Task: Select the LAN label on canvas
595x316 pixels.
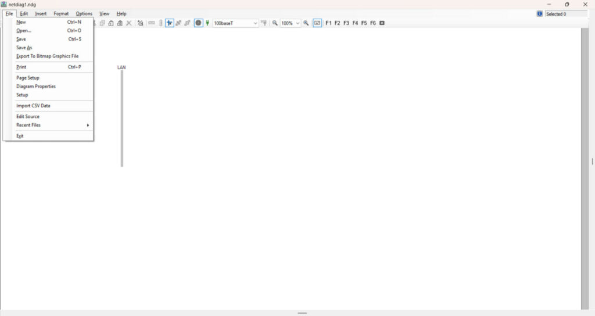Action: coord(121,67)
